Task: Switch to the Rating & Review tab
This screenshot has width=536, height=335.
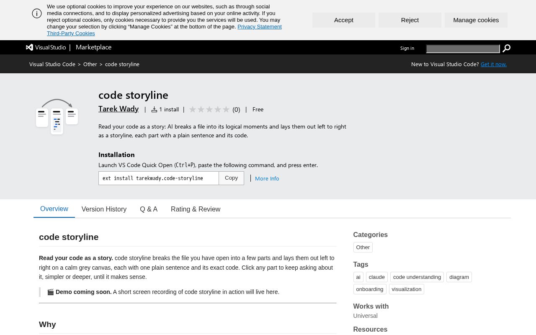Action: pos(196,209)
